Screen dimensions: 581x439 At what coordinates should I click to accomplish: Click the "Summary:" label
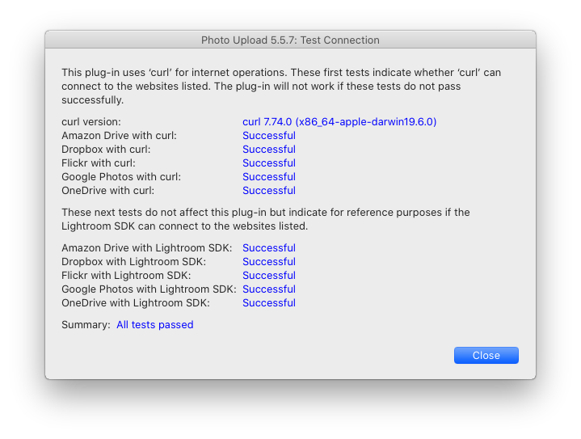coord(86,325)
